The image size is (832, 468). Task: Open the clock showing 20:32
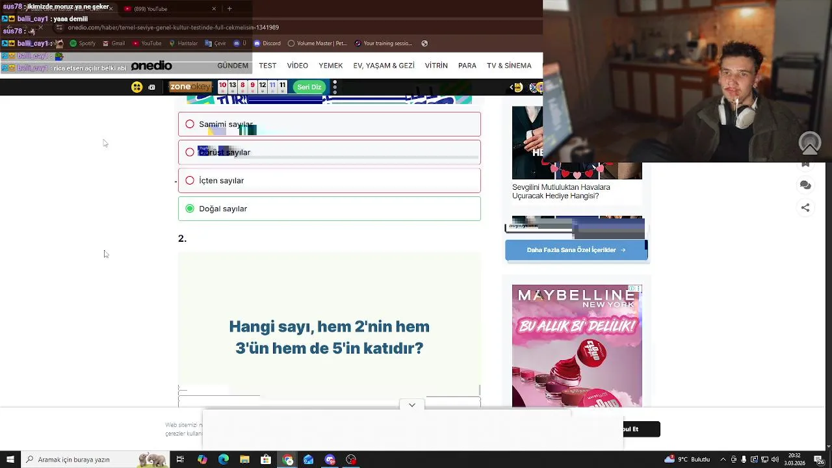point(794,460)
